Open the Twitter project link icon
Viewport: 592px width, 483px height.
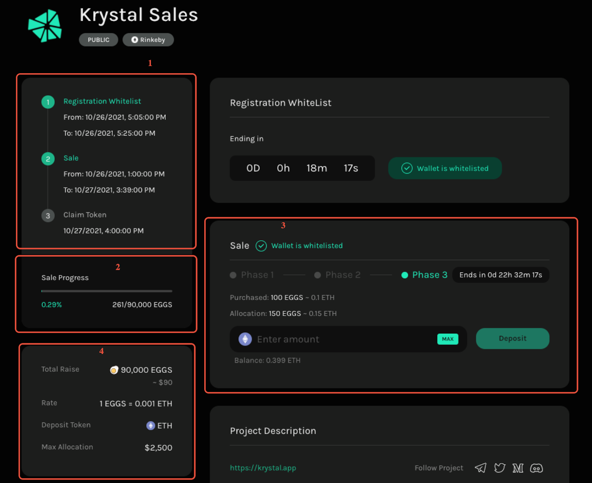(499, 468)
